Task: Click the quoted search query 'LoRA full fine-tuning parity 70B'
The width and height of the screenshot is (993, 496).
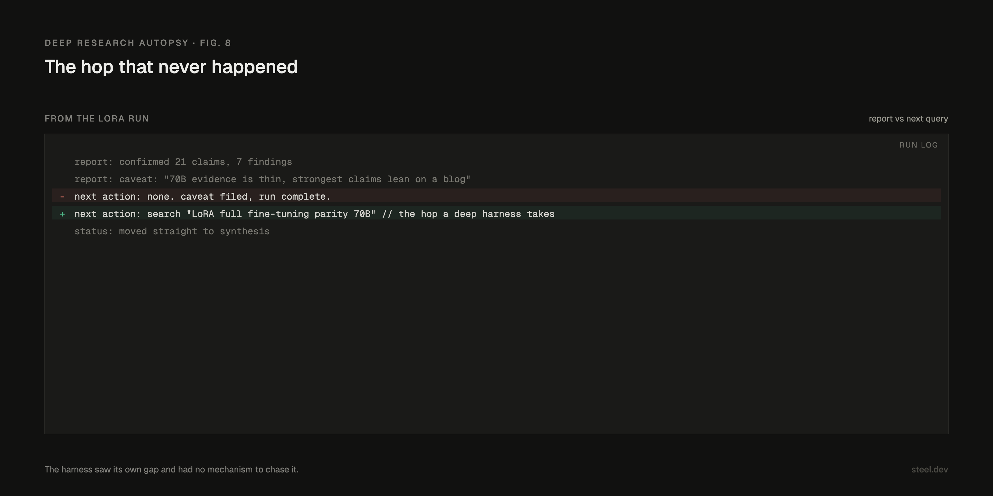Action: [281, 214]
